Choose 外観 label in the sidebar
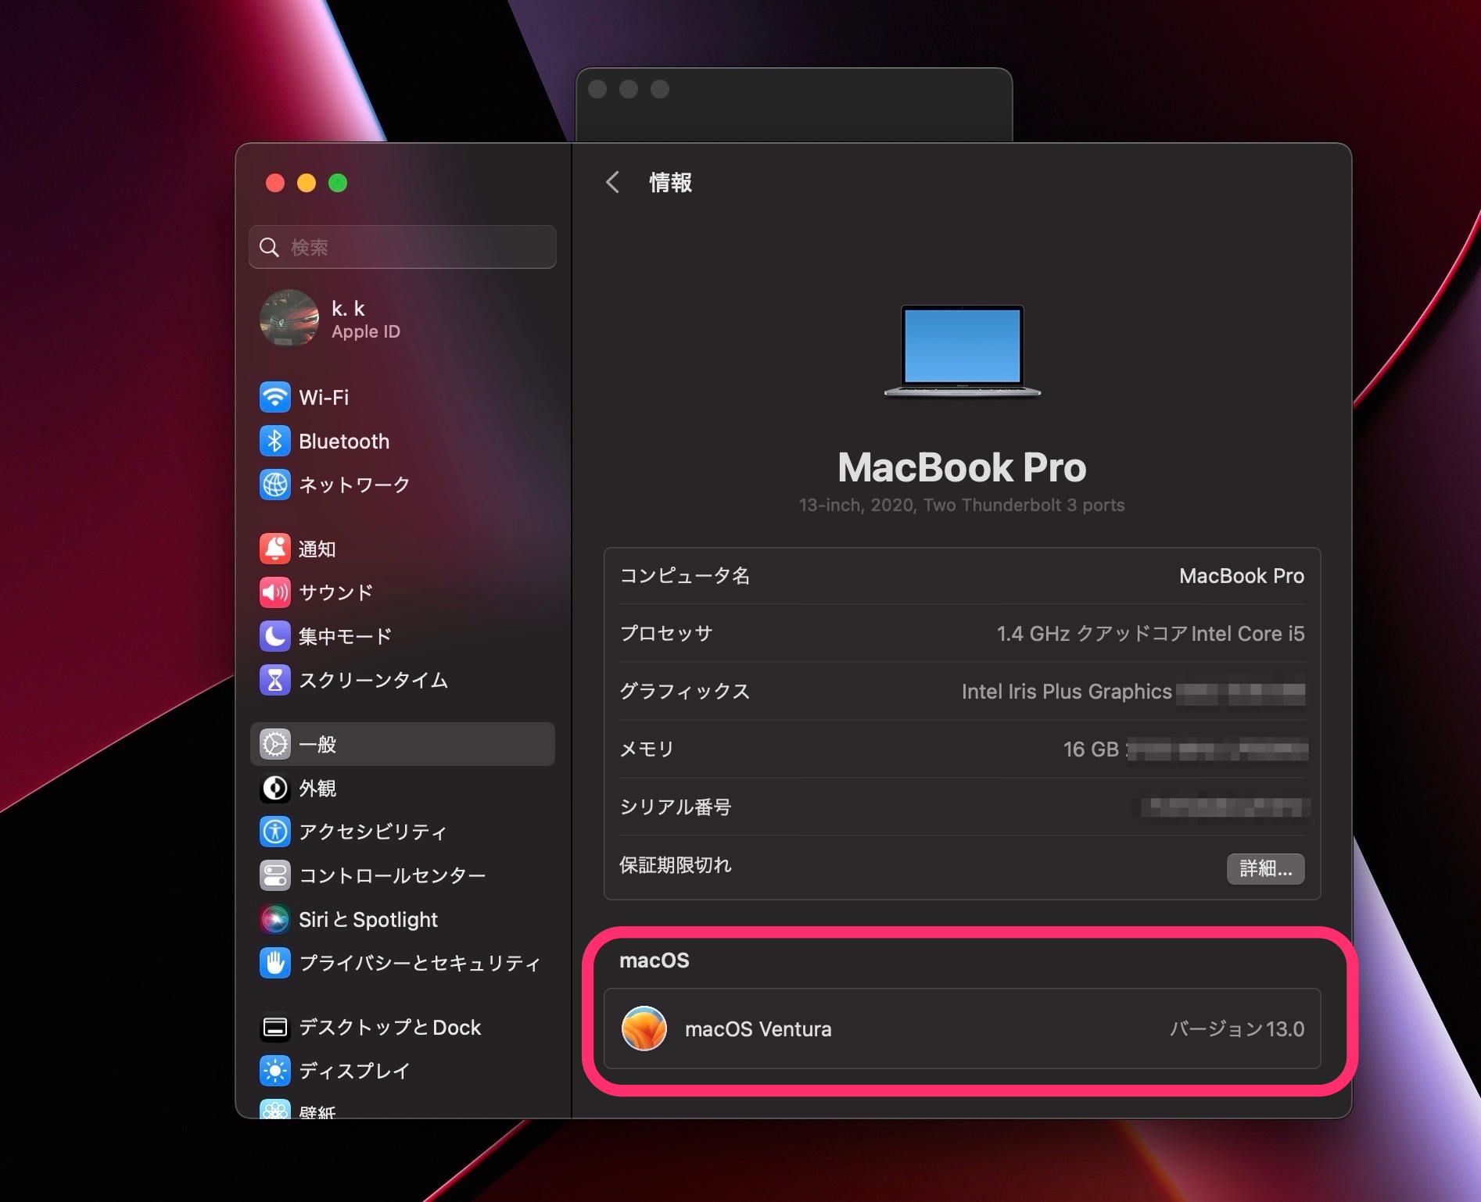This screenshot has width=1481, height=1202. click(317, 788)
